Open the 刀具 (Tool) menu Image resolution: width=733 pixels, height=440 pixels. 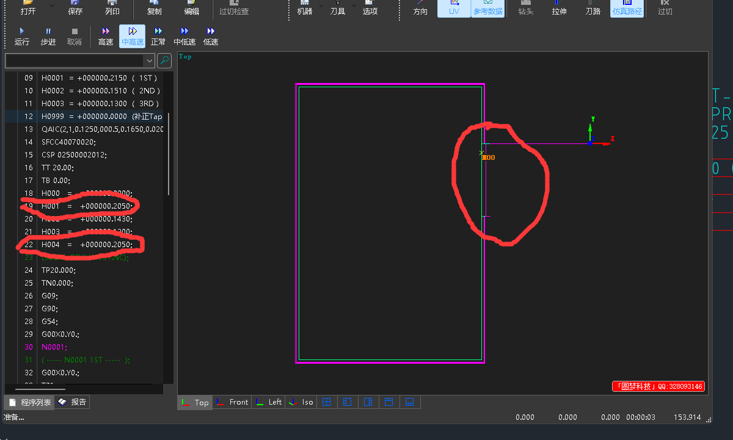click(x=338, y=8)
